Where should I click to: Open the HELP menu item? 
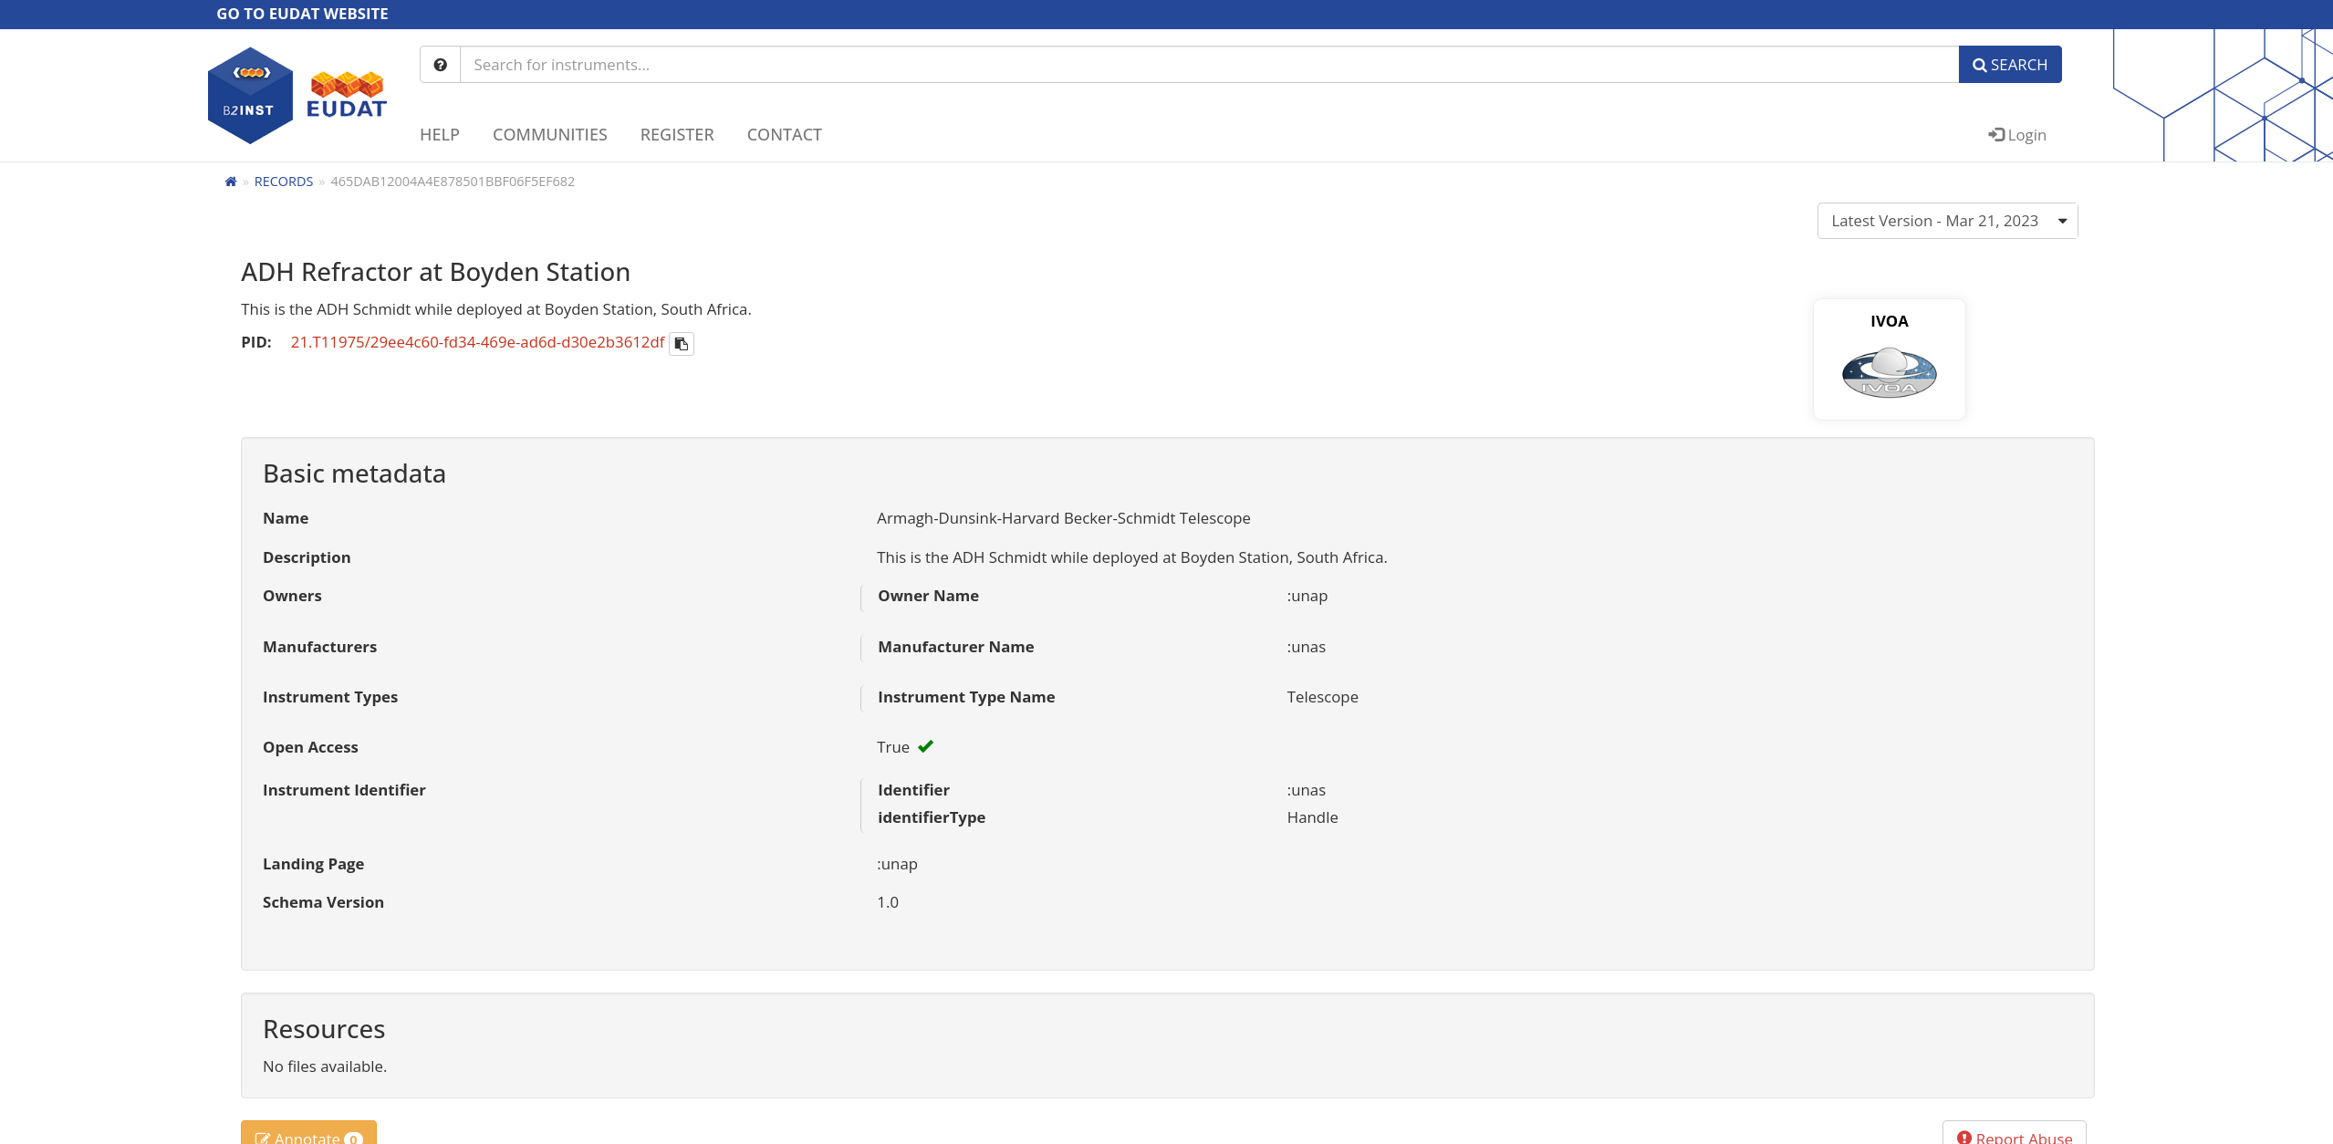point(439,135)
